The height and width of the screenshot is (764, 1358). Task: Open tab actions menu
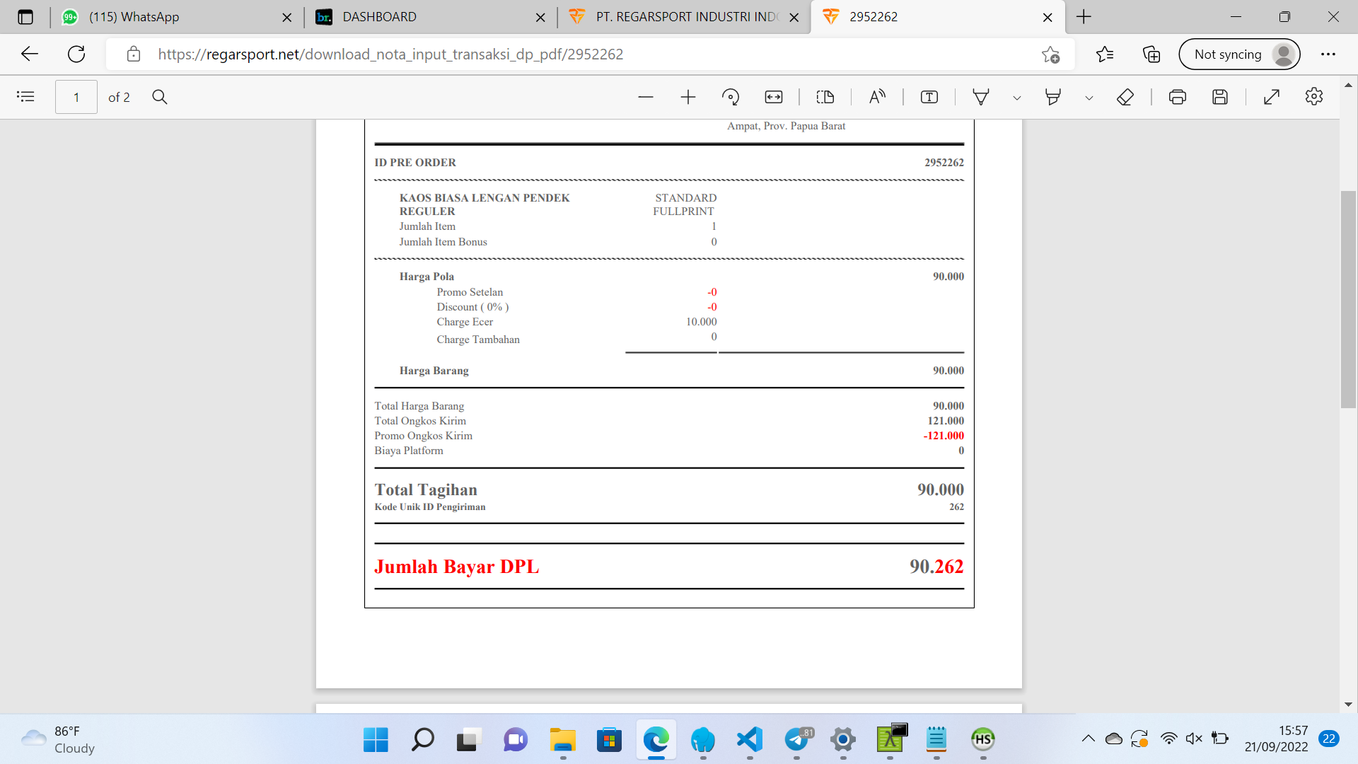point(25,17)
